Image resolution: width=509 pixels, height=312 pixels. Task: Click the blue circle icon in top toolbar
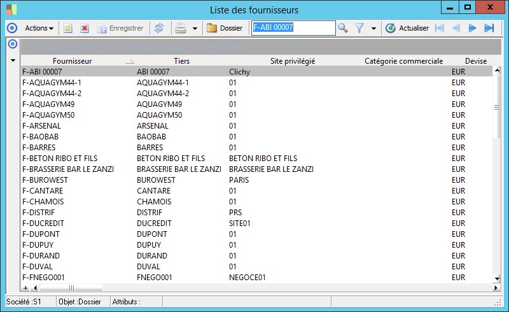click(12, 28)
